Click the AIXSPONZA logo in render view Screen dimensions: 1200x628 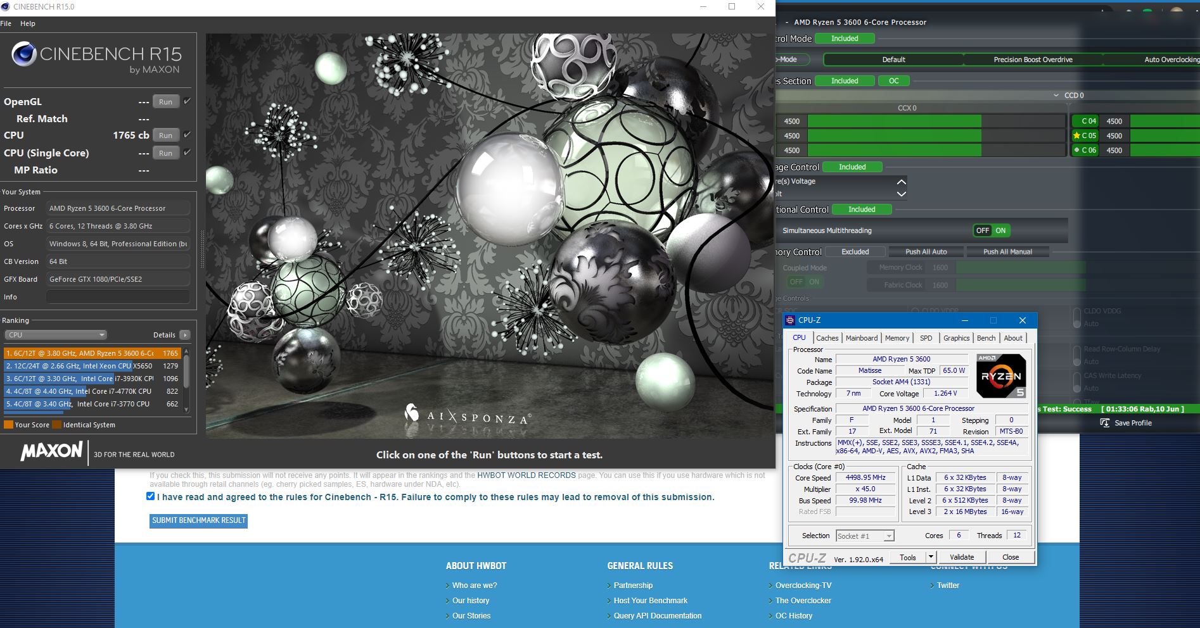468,415
